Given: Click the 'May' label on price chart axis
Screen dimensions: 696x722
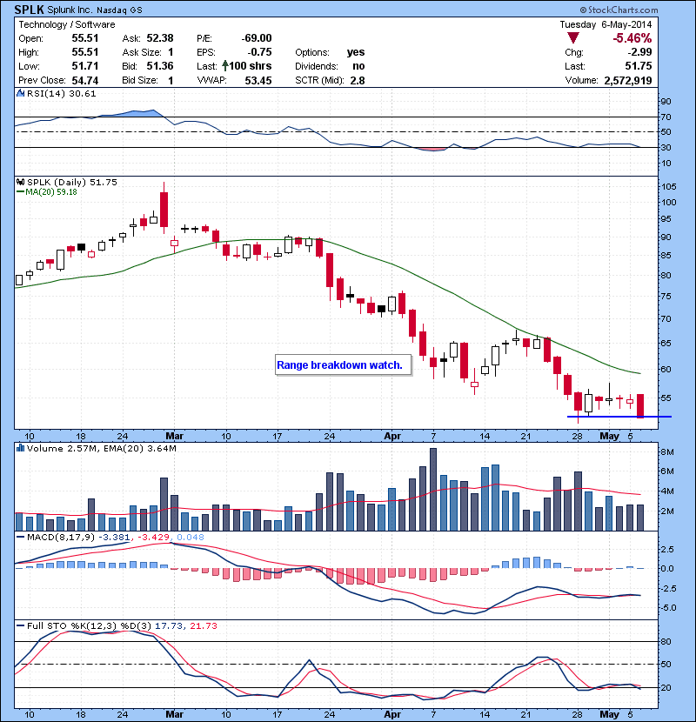Looking at the screenshot, I should [x=609, y=436].
